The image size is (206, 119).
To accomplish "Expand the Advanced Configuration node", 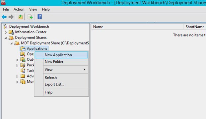I will click(17, 76).
